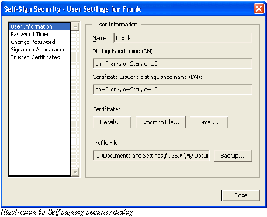Open the Password Timeout section
267x217 pixels.
coord(33,34)
